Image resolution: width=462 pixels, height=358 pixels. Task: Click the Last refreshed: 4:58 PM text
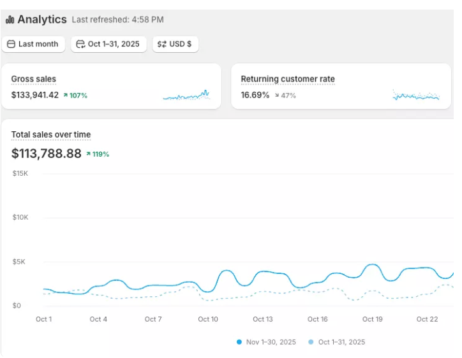coord(118,20)
